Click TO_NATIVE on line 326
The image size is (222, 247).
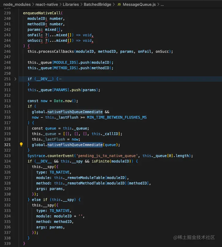(60, 172)
